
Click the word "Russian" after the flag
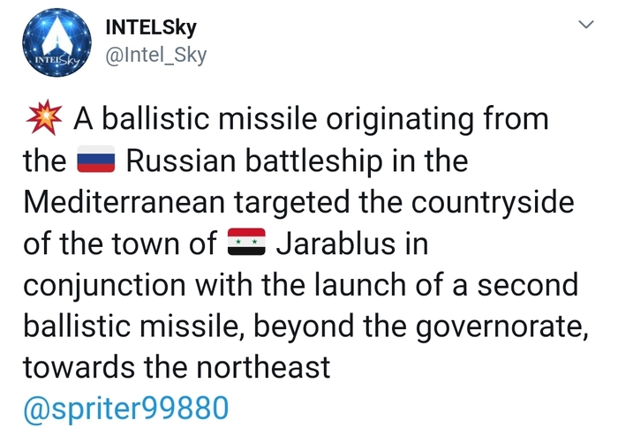pos(181,161)
